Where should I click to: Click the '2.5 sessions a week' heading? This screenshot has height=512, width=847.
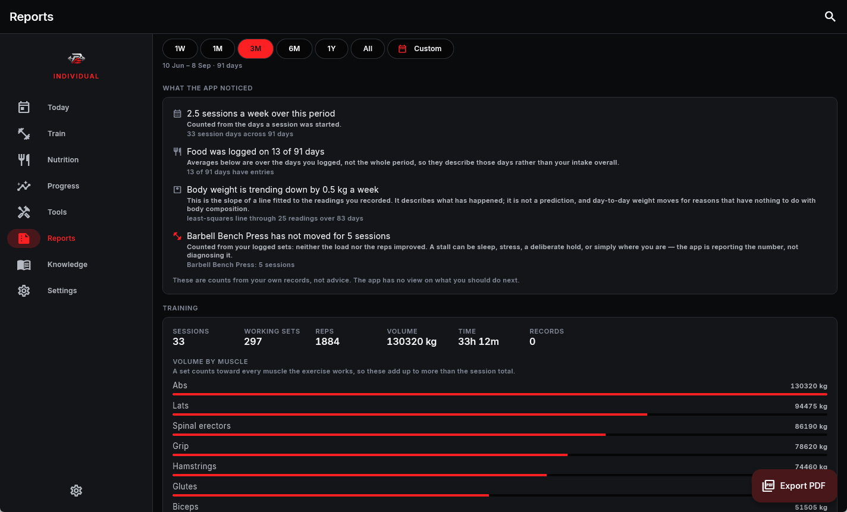click(x=261, y=114)
